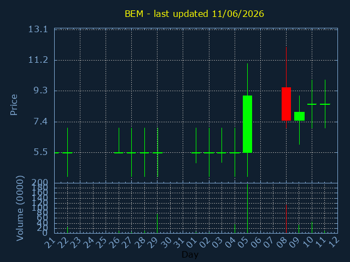Select day label 01 on x-axis
Viewport: 350px width, 262px height.
pyautogui.click(x=191, y=243)
